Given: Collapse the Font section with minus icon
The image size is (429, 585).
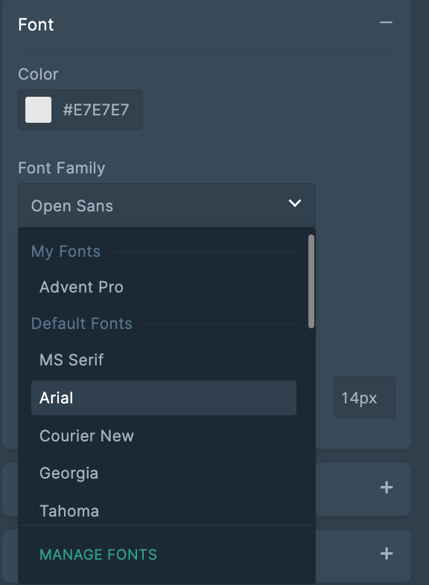Looking at the screenshot, I should pos(386,23).
